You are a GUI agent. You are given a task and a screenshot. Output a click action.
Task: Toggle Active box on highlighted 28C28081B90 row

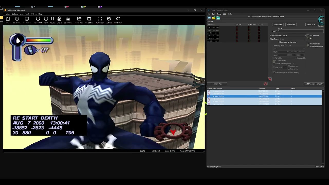209,96
